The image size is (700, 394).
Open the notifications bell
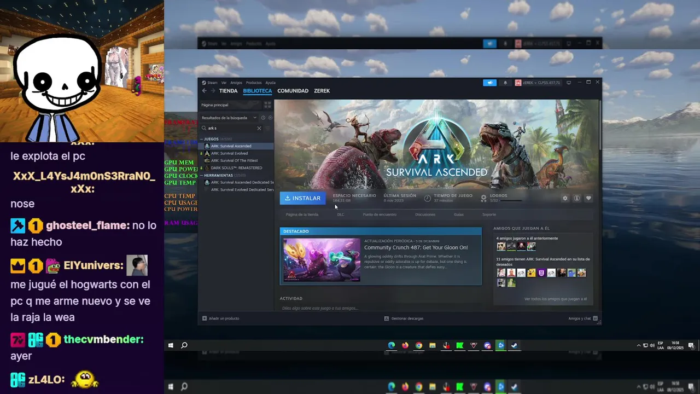[505, 83]
